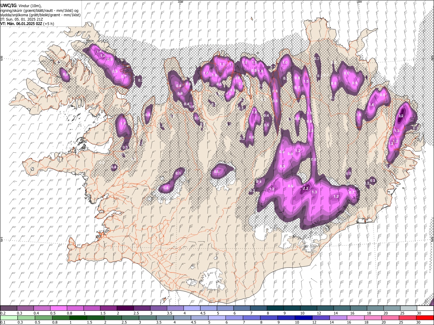Click the purple-row swatch between 0.2 and 0.3
The image size is (434, 325).
pos(9,308)
